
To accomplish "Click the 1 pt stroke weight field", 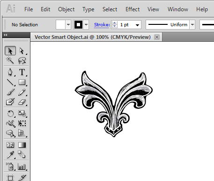I will (126, 25).
